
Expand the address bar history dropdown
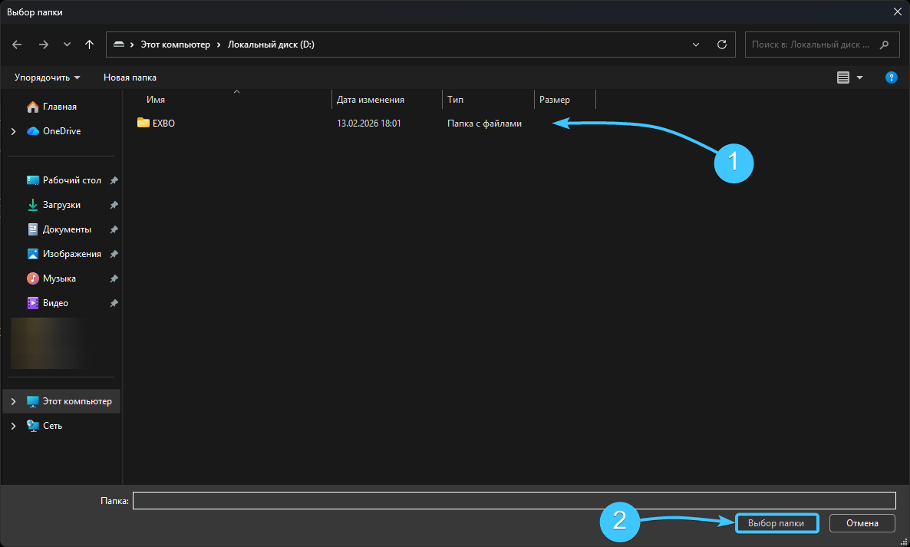click(x=696, y=44)
